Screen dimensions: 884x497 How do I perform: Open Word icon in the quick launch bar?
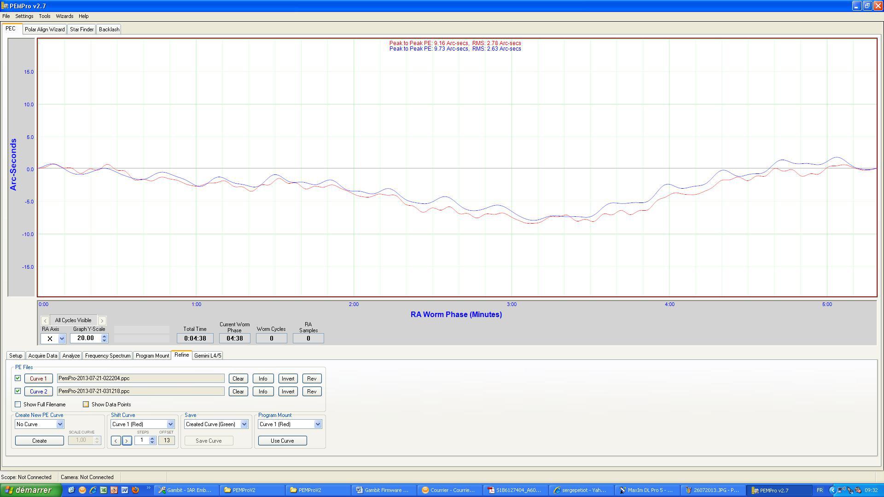125,490
